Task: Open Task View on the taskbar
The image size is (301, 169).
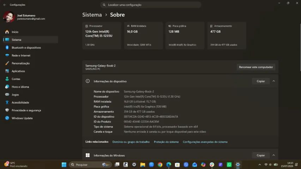Action: coord(117,164)
